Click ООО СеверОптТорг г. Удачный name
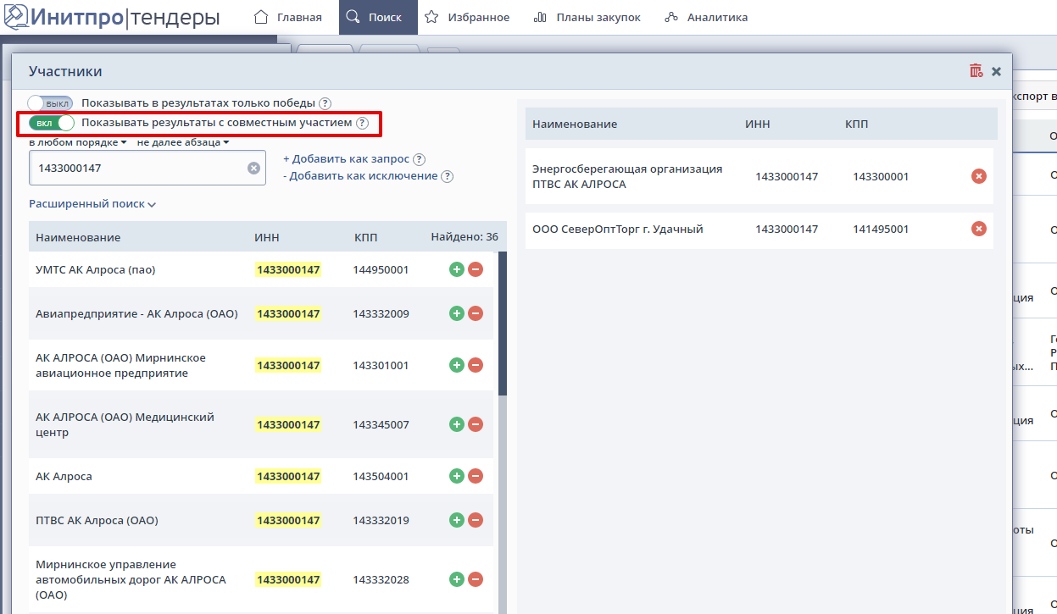The width and height of the screenshot is (1057, 614). pyautogui.click(x=618, y=229)
